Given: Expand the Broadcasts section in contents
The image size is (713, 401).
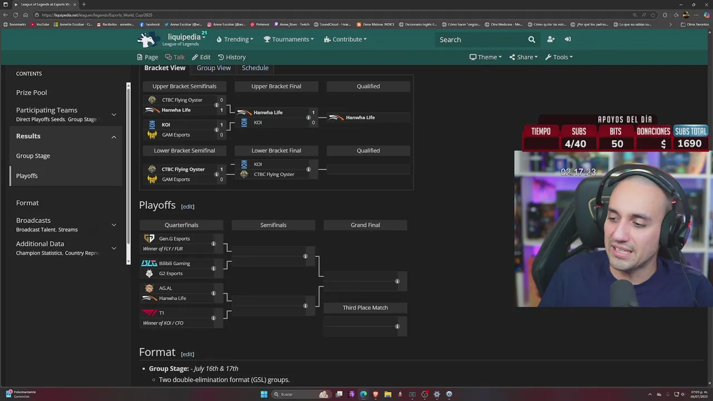Looking at the screenshot, I should (114, 225).
